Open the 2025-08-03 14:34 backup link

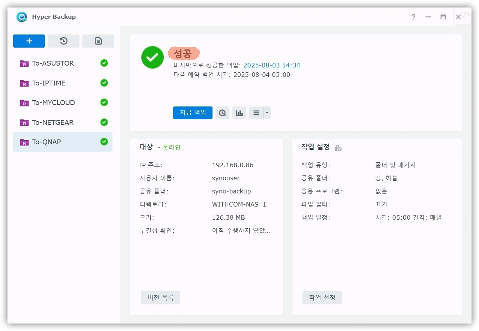tap(272, 66)
